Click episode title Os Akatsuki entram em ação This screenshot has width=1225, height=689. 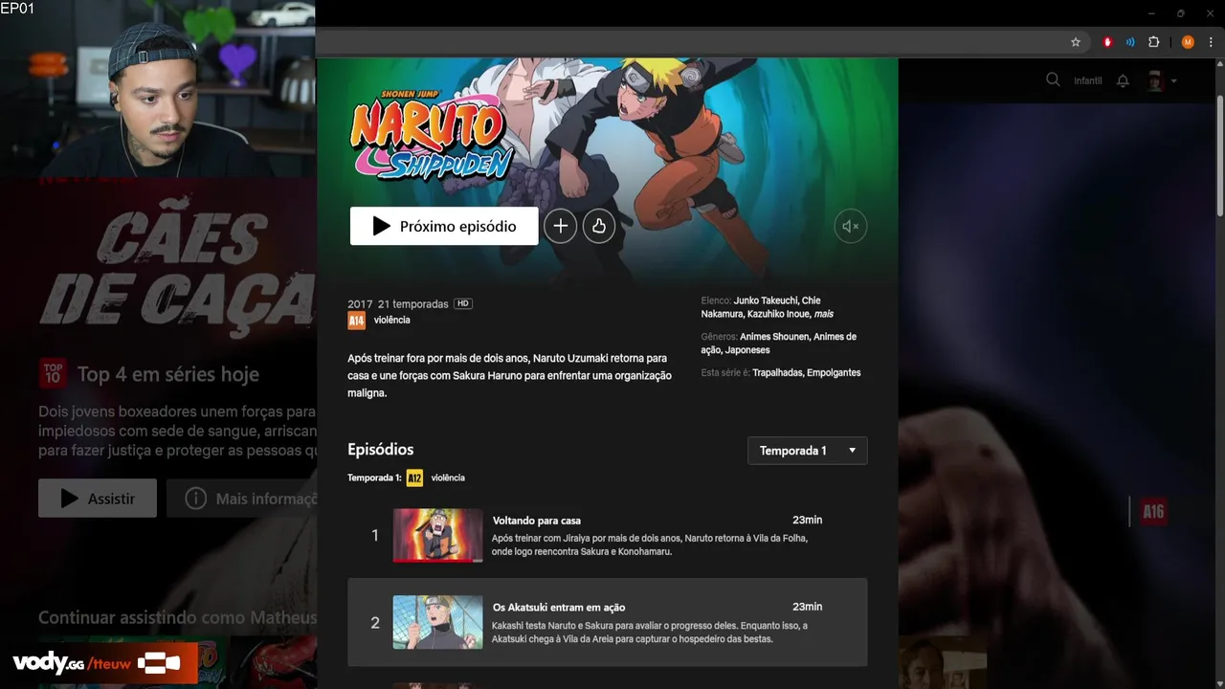click(x=559, y=607)
